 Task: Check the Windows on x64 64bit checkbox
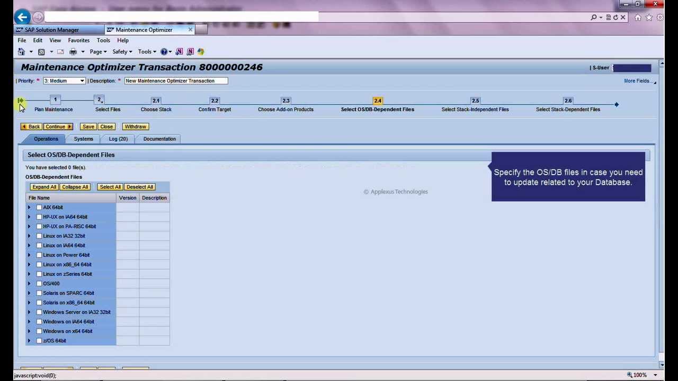pyautogui.click(x=39, y=331)
